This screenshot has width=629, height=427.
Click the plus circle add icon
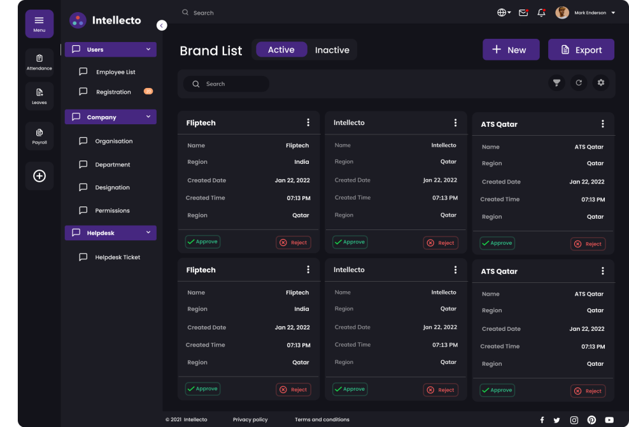pos(39,176)
